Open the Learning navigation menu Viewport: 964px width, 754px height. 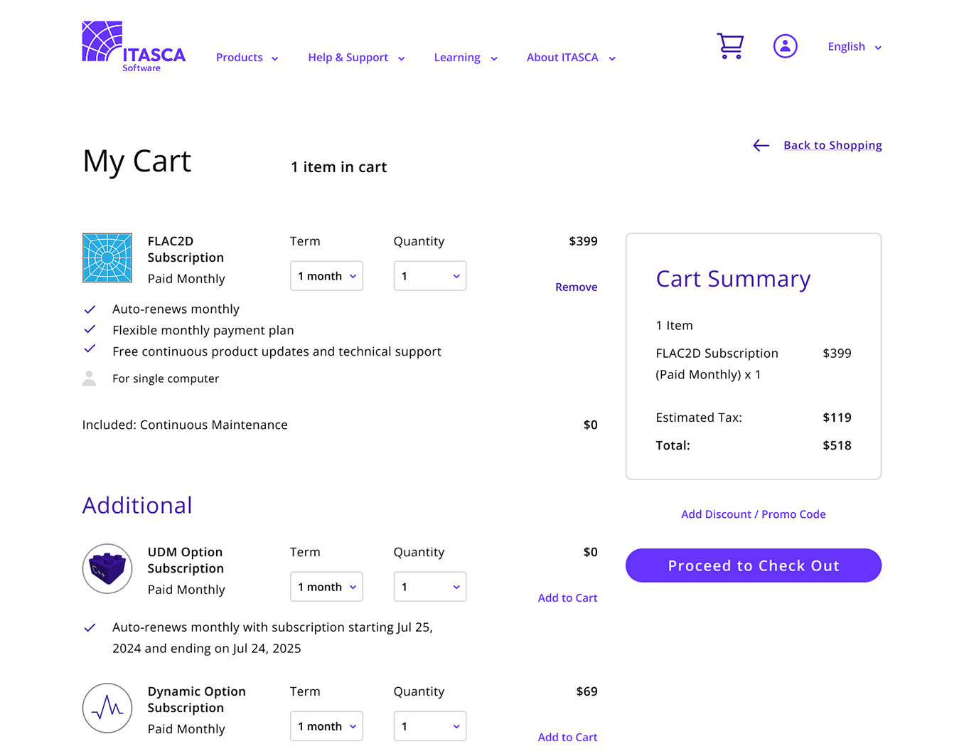coord(465,58)
